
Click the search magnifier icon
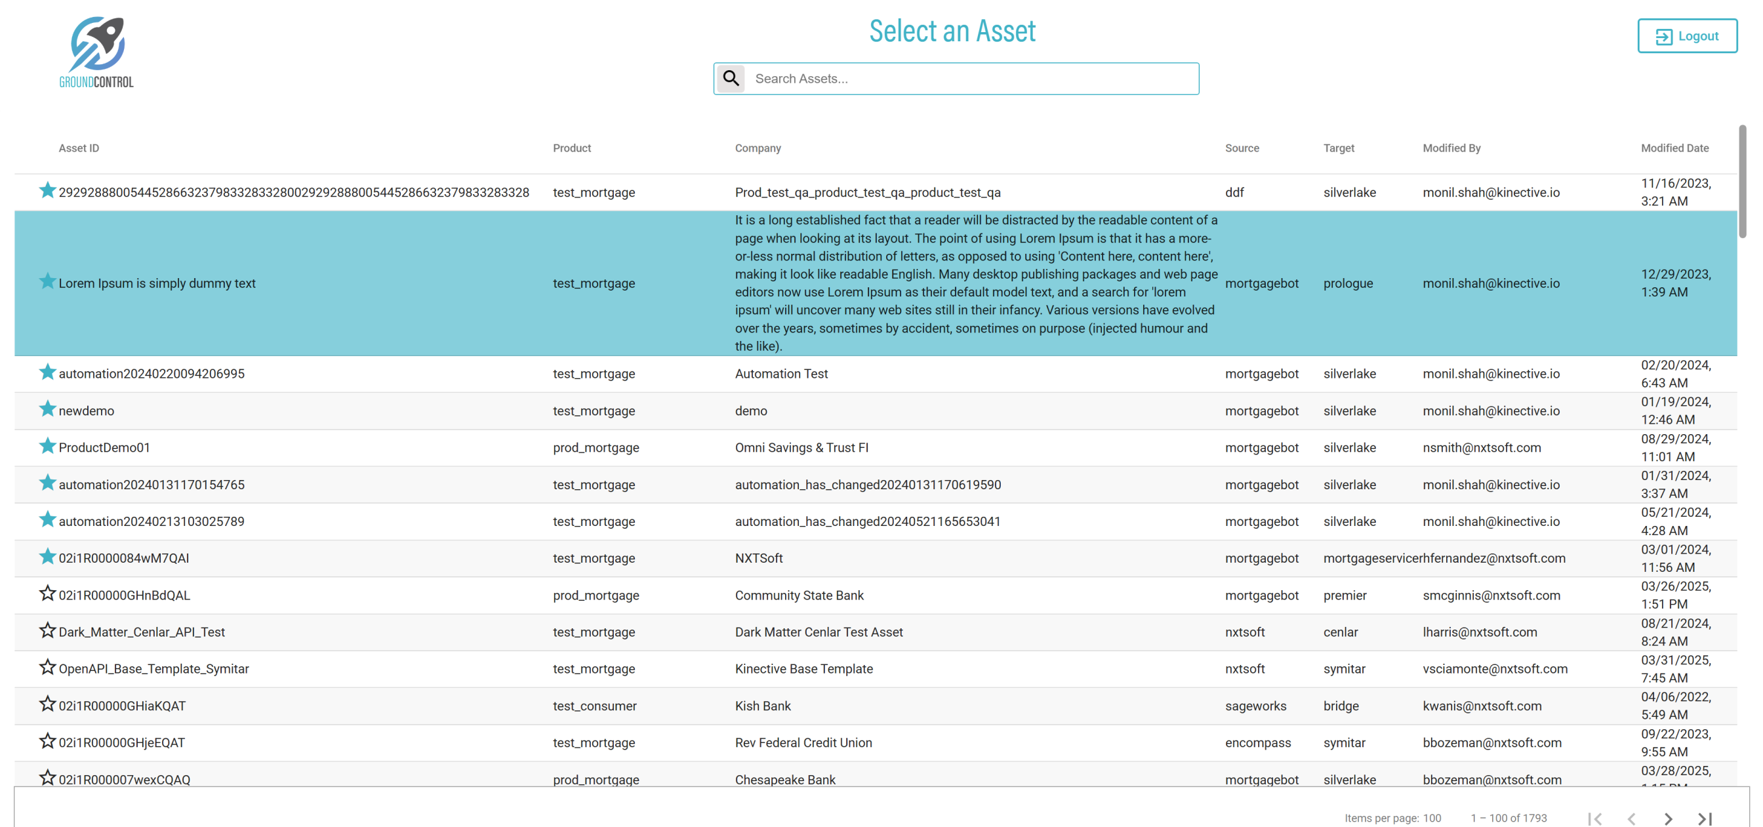731,78
